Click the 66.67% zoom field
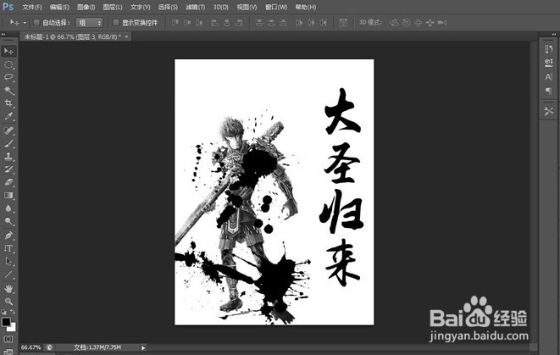 [31, 347]
